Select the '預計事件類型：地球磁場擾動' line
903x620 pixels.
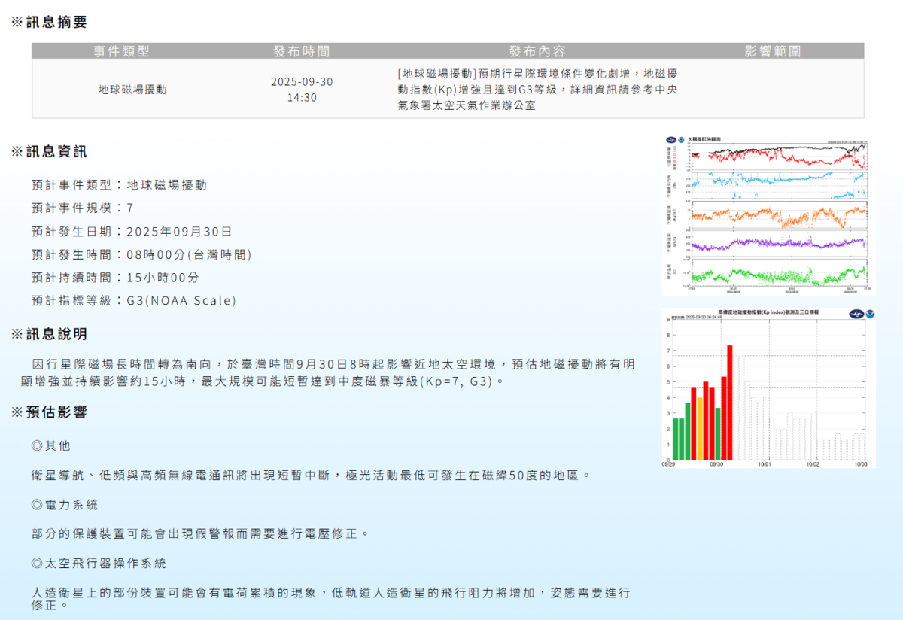(x=119, y=184)
